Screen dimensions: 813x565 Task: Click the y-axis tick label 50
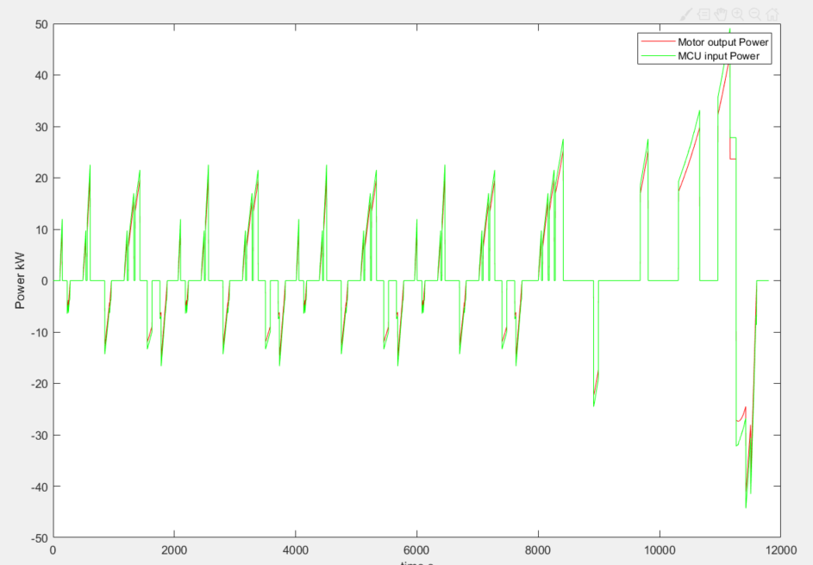point(41,24)
